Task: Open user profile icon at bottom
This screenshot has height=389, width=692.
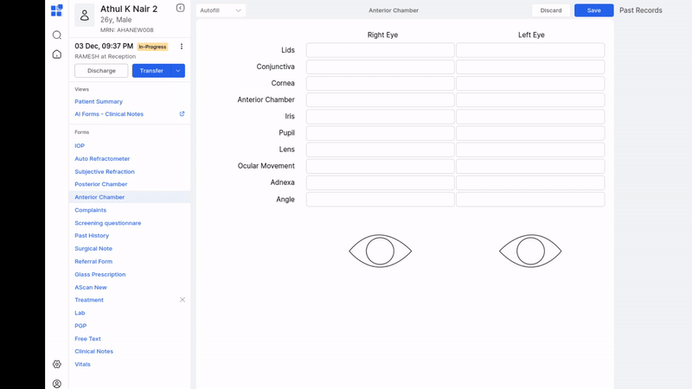Action: (x=57, y=384)
